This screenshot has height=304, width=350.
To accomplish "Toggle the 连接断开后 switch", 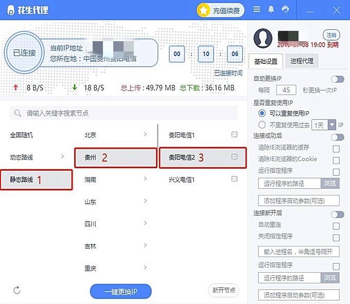I will [x=338, y=214].
